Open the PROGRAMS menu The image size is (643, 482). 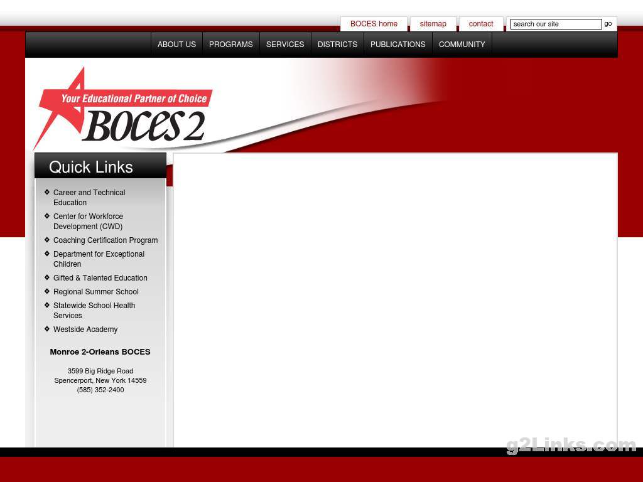click(230, 45)
